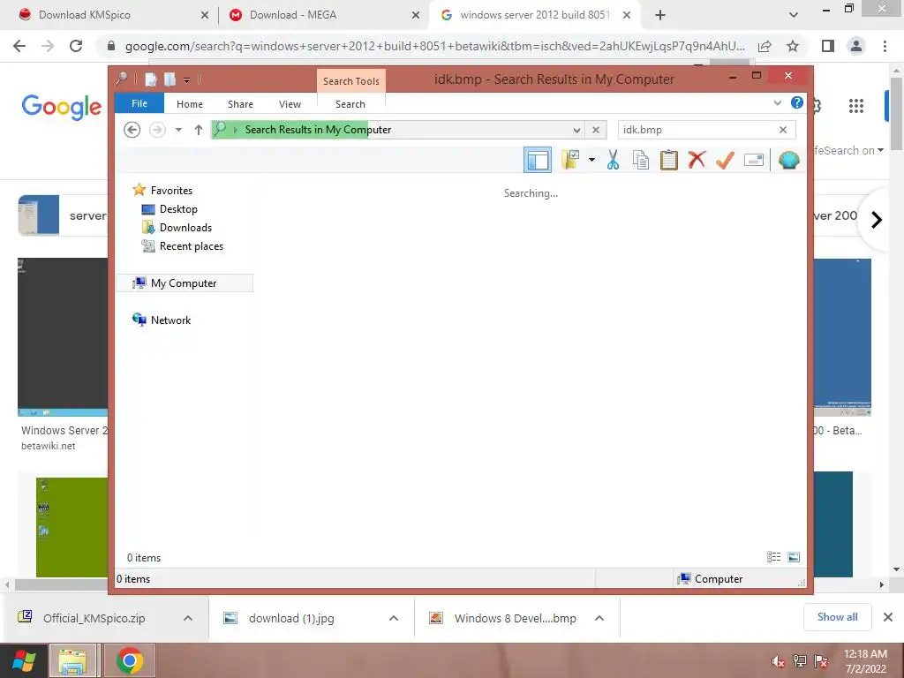Click the Explorer forward arrow button
This screenshot has height=678, width=904.
pyautogui.click(x=157, y=130)
